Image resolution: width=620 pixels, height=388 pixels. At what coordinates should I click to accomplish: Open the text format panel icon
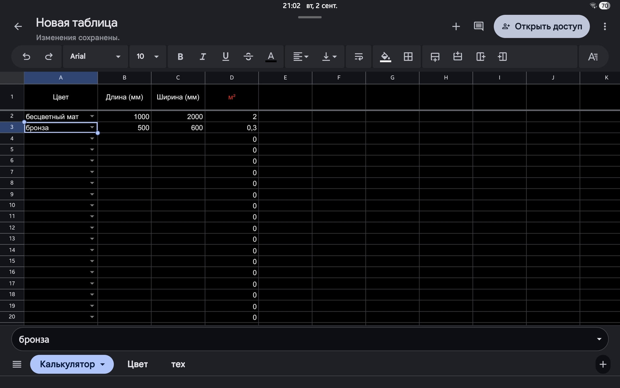click(593, 57)
